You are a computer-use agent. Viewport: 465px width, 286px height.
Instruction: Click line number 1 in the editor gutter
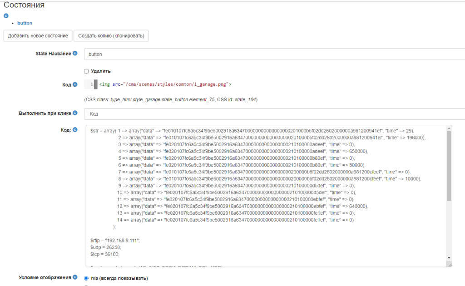[92, 84]
